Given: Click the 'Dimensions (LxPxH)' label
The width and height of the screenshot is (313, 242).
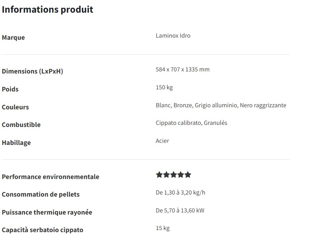Looking at the screenshot, I should (32, 71).
